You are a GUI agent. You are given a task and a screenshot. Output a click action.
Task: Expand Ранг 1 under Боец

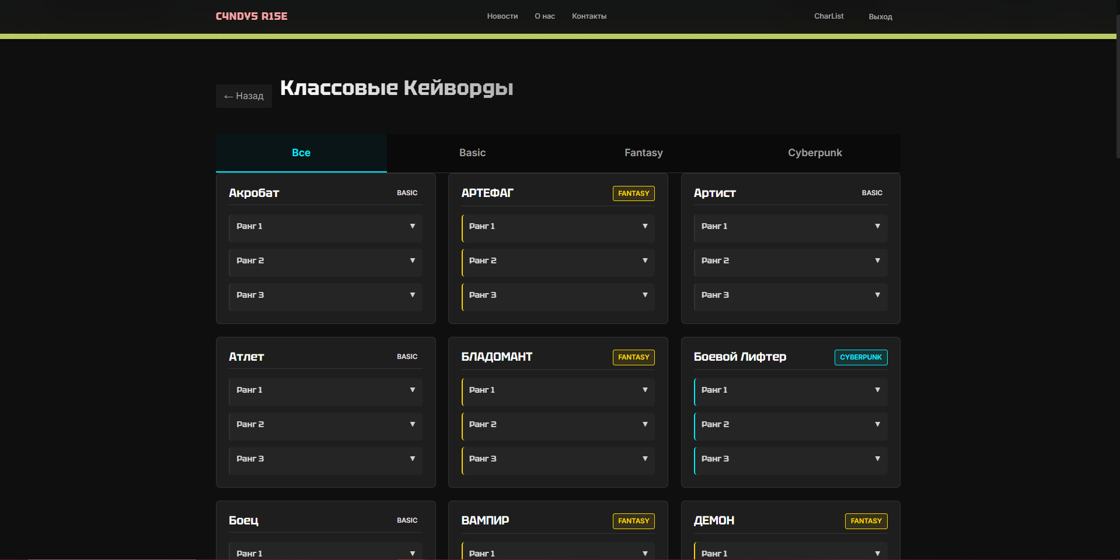(326, 551)
